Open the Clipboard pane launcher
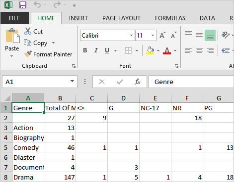This screenshot has width=234, height=182. click(x=74, y=66)
